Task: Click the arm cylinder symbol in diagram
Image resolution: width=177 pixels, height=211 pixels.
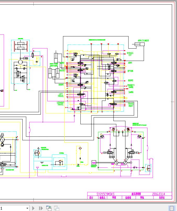Action: point(140,44)
